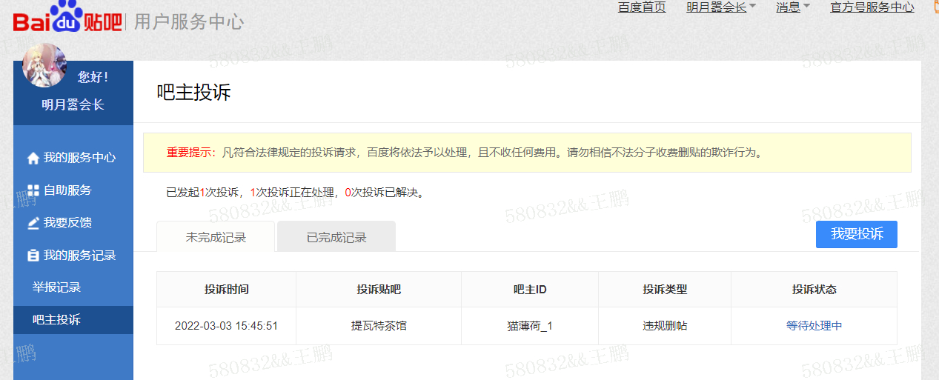The height and width of the screenshot is (380, 939).
Task: Click the user avatar picture
Action: coord(44,65)
